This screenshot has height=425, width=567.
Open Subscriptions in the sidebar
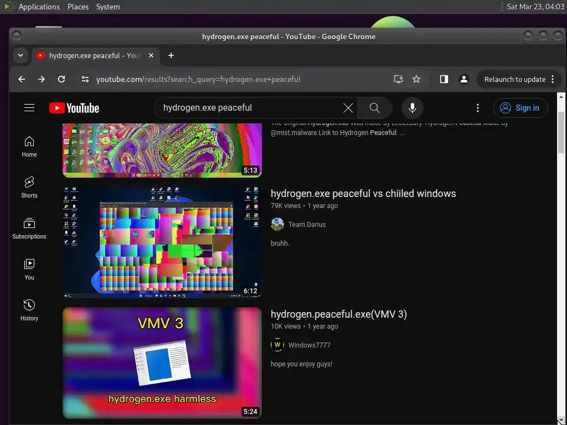click(x=29, y=229)
